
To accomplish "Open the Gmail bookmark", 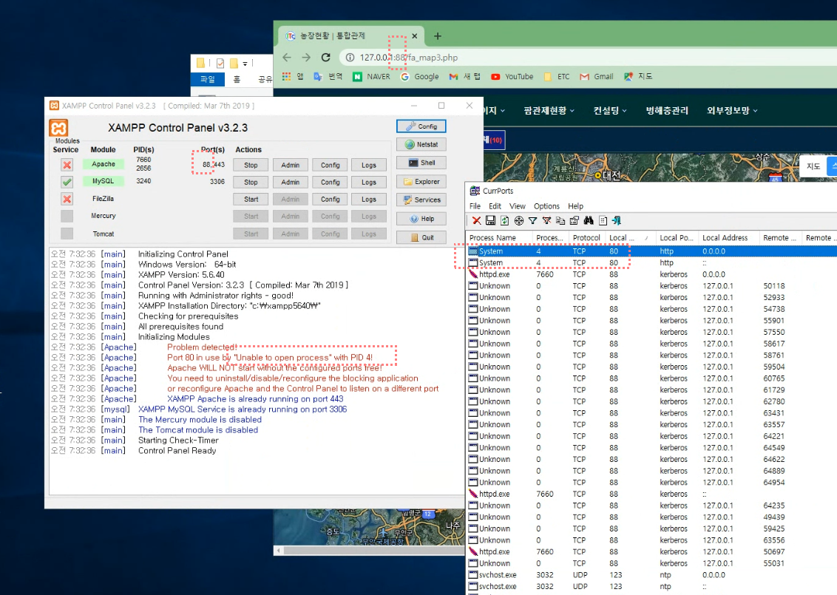I will click(x=597, y=76).
